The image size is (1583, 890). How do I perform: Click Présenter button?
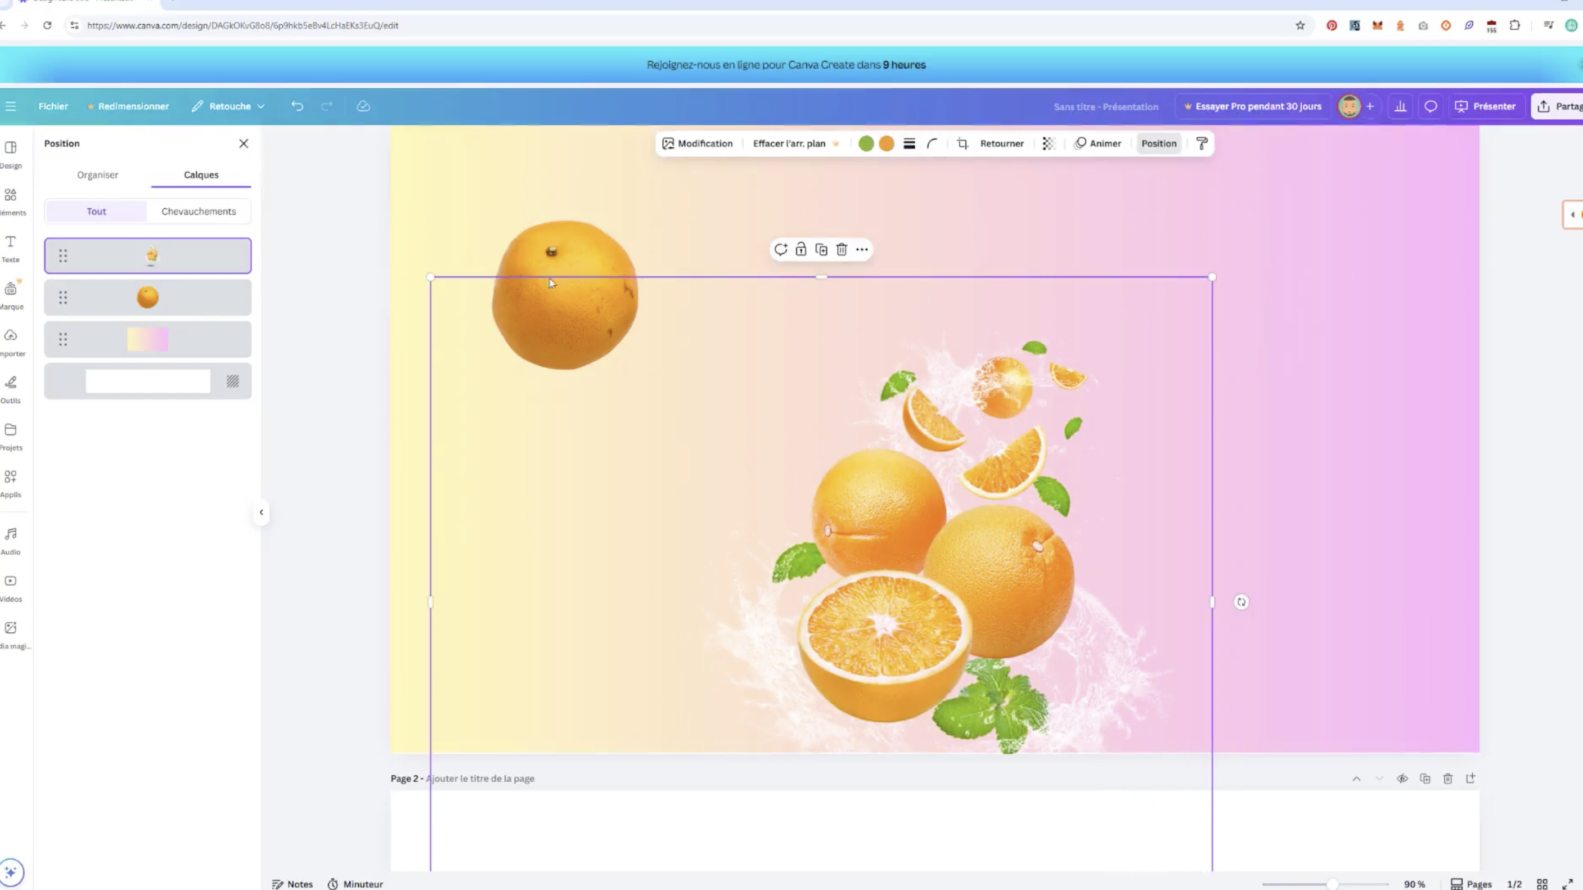[x=1485, y=106]
